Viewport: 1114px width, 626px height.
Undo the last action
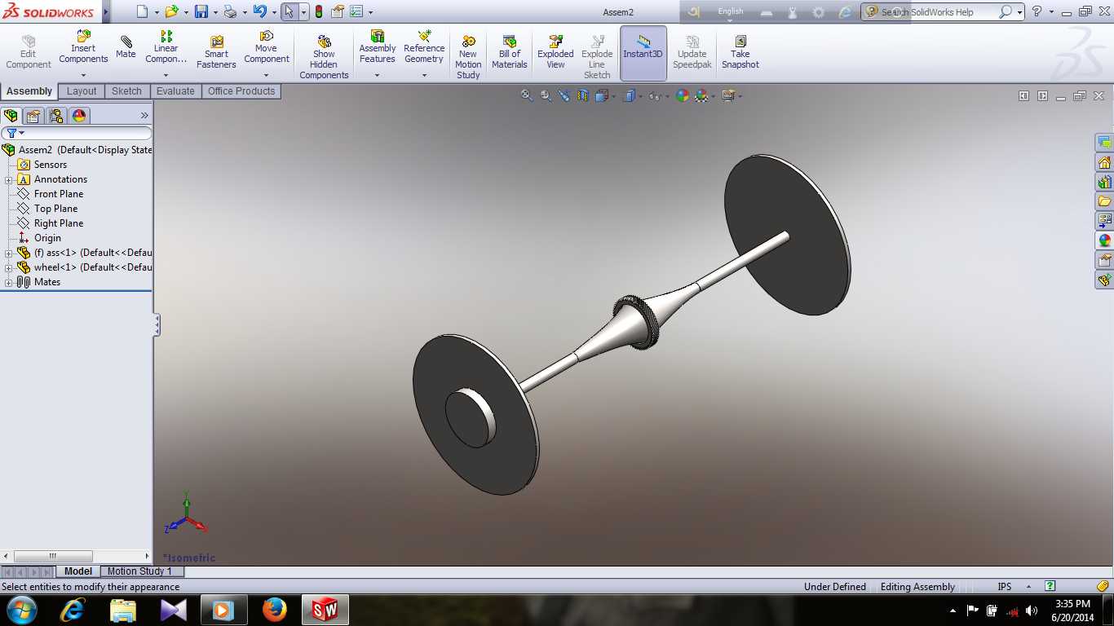click(259, 11)
